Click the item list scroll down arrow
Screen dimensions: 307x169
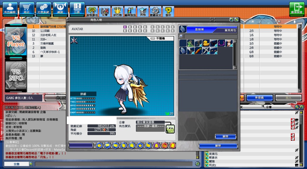tap(235, 67)
